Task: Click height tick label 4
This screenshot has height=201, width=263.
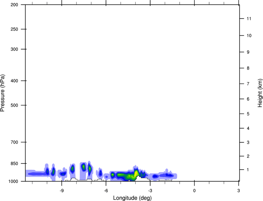Action: click(248, 128)
